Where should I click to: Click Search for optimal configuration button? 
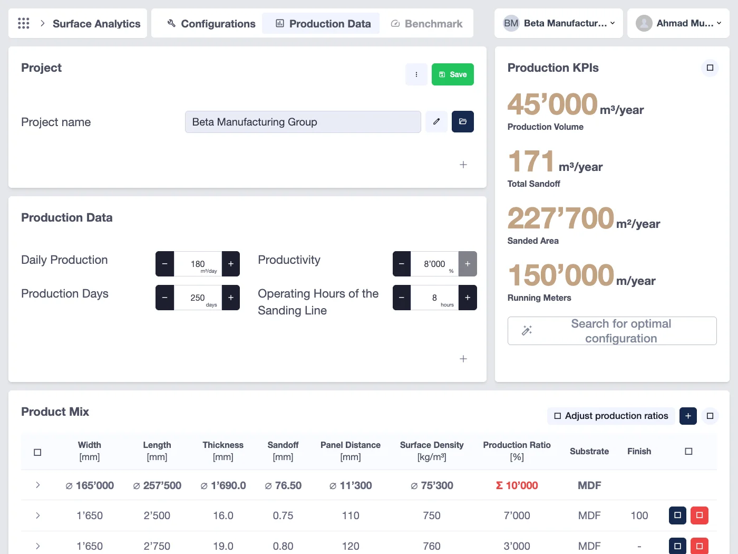coord(612,331)
